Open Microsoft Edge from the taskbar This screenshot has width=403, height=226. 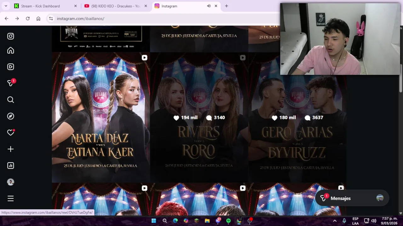pos(175,221)
